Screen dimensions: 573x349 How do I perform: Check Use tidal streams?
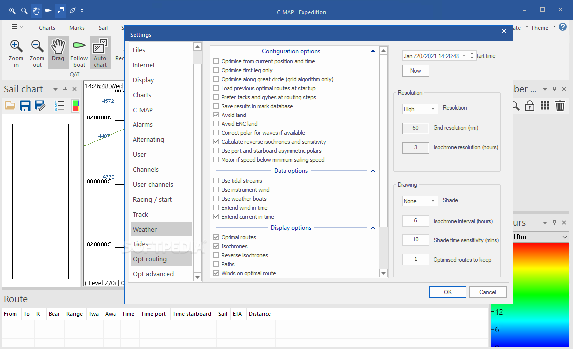click(216, 181)
